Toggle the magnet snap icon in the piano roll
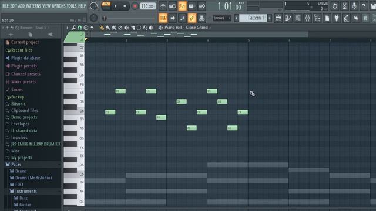This screenshot has width=376, height=211. [80, 28]
